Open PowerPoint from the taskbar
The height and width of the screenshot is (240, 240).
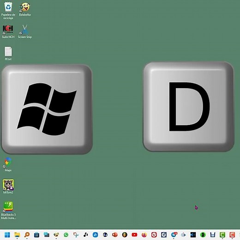(115, 235)
